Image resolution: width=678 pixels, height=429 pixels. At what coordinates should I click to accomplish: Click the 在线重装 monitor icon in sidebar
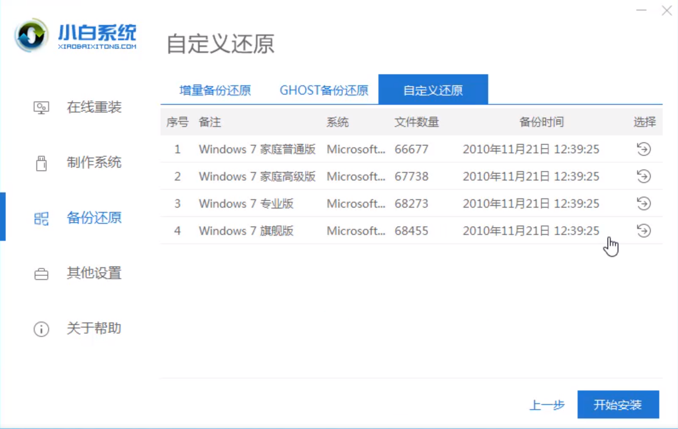pyautogui.click(x=41, y=108)
